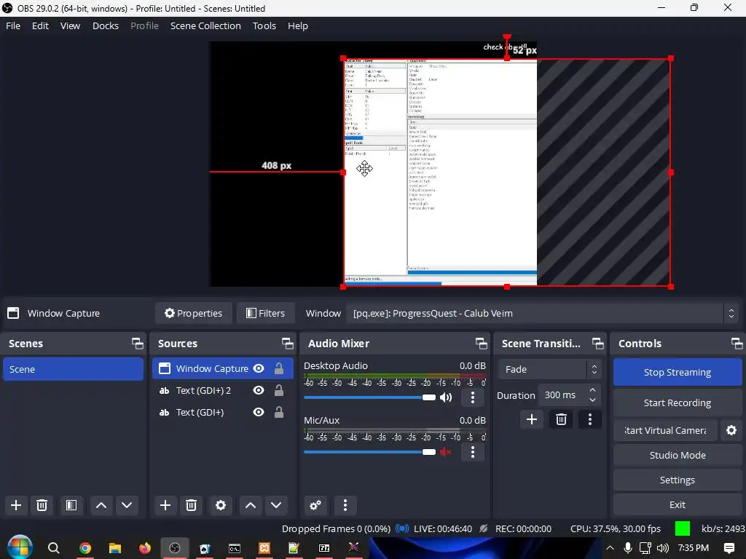Undock the Scene Transitions panel

(597, 344)
